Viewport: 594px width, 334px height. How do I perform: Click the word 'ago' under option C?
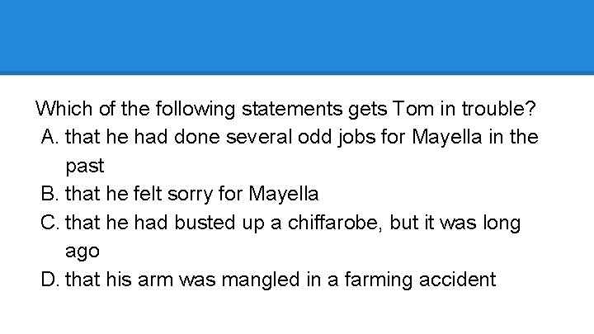[x=82, y=252]
